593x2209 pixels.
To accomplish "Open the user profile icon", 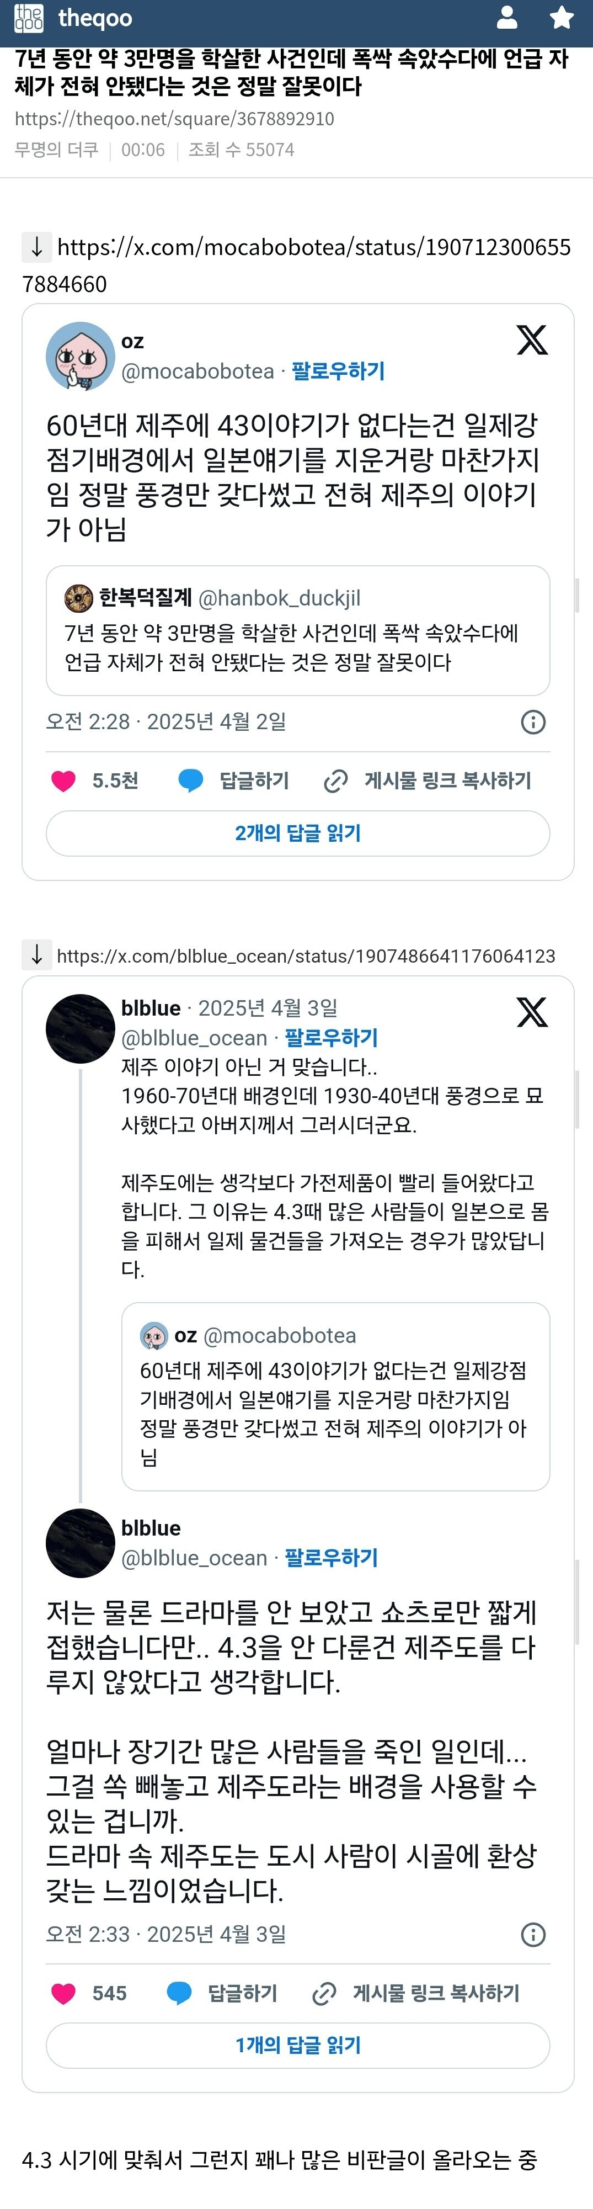I will pos(507,18).
